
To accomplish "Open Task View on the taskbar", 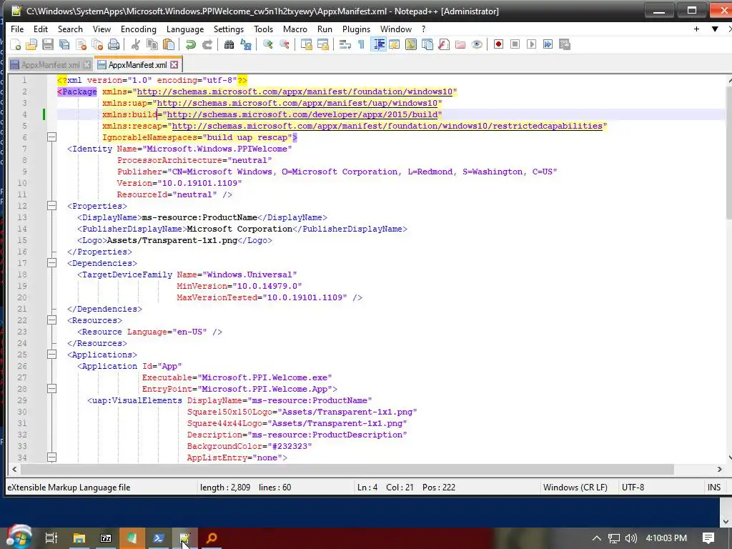I will coord(51,538).
